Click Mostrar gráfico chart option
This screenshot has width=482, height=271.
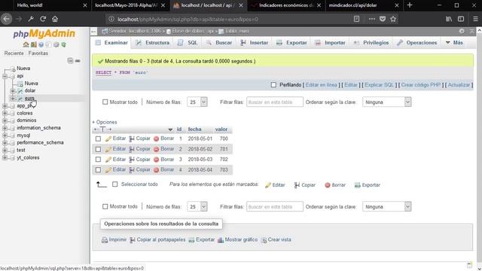coord(237,239)
